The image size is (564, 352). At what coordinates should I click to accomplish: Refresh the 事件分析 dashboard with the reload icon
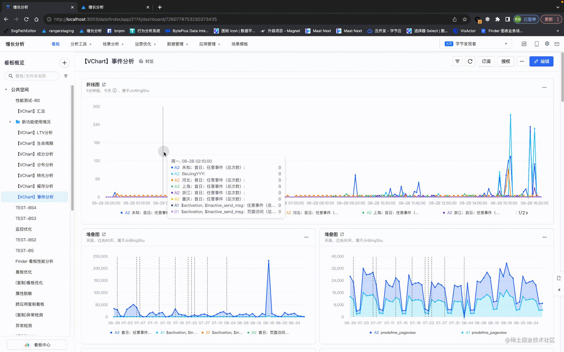pyautogui.click(x=470, y=61)
